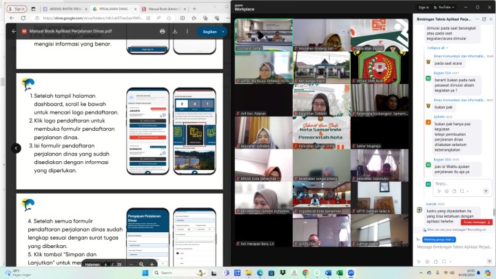The image size is (496, 279).
Task: Reload the browser page
Action: tap(23, 18)
